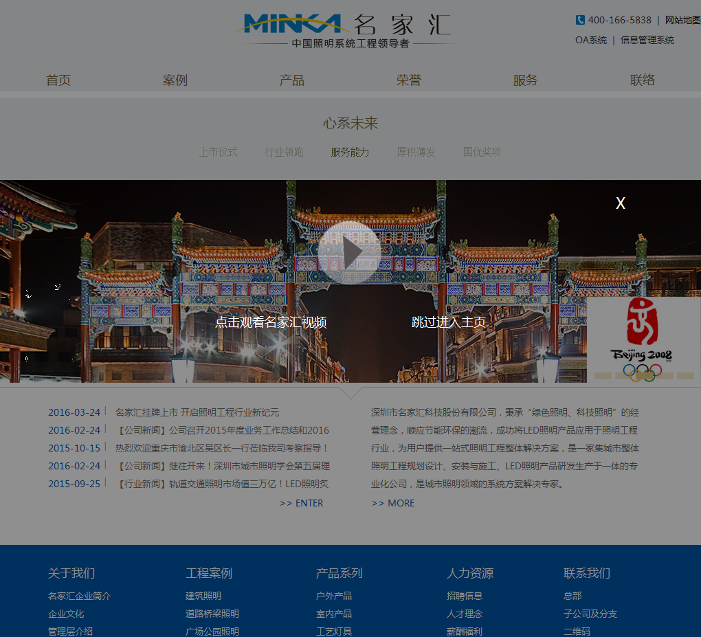Click 跳过进入主页 to skip video
The image size is (701, 637).
click(x=448, y=322)
